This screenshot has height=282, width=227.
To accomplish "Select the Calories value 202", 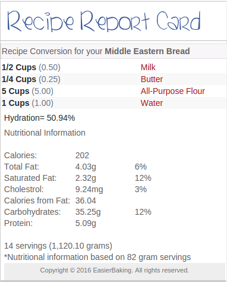I will coord(82,155).
